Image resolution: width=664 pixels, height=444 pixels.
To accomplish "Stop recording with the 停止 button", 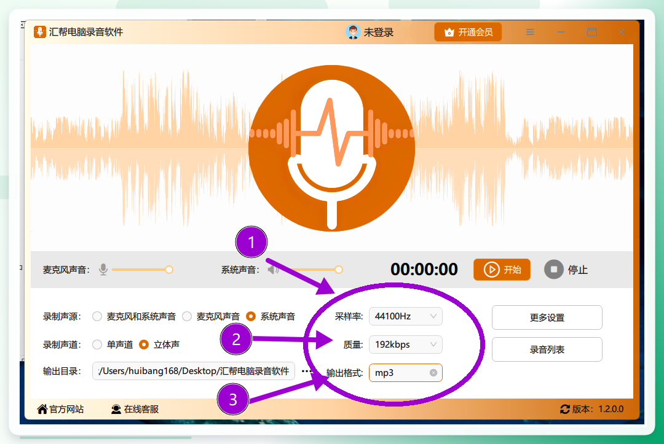I will click(566, 270).
